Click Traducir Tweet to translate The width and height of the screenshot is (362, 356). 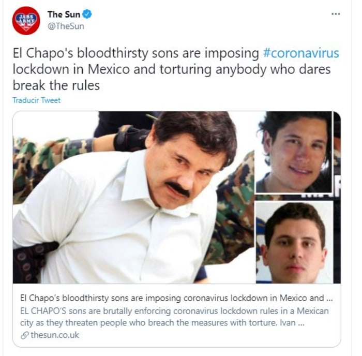coord(37,100)
